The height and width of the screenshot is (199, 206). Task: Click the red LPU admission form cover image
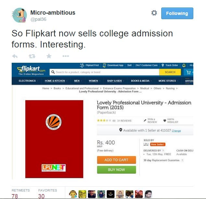pos(54,139)
